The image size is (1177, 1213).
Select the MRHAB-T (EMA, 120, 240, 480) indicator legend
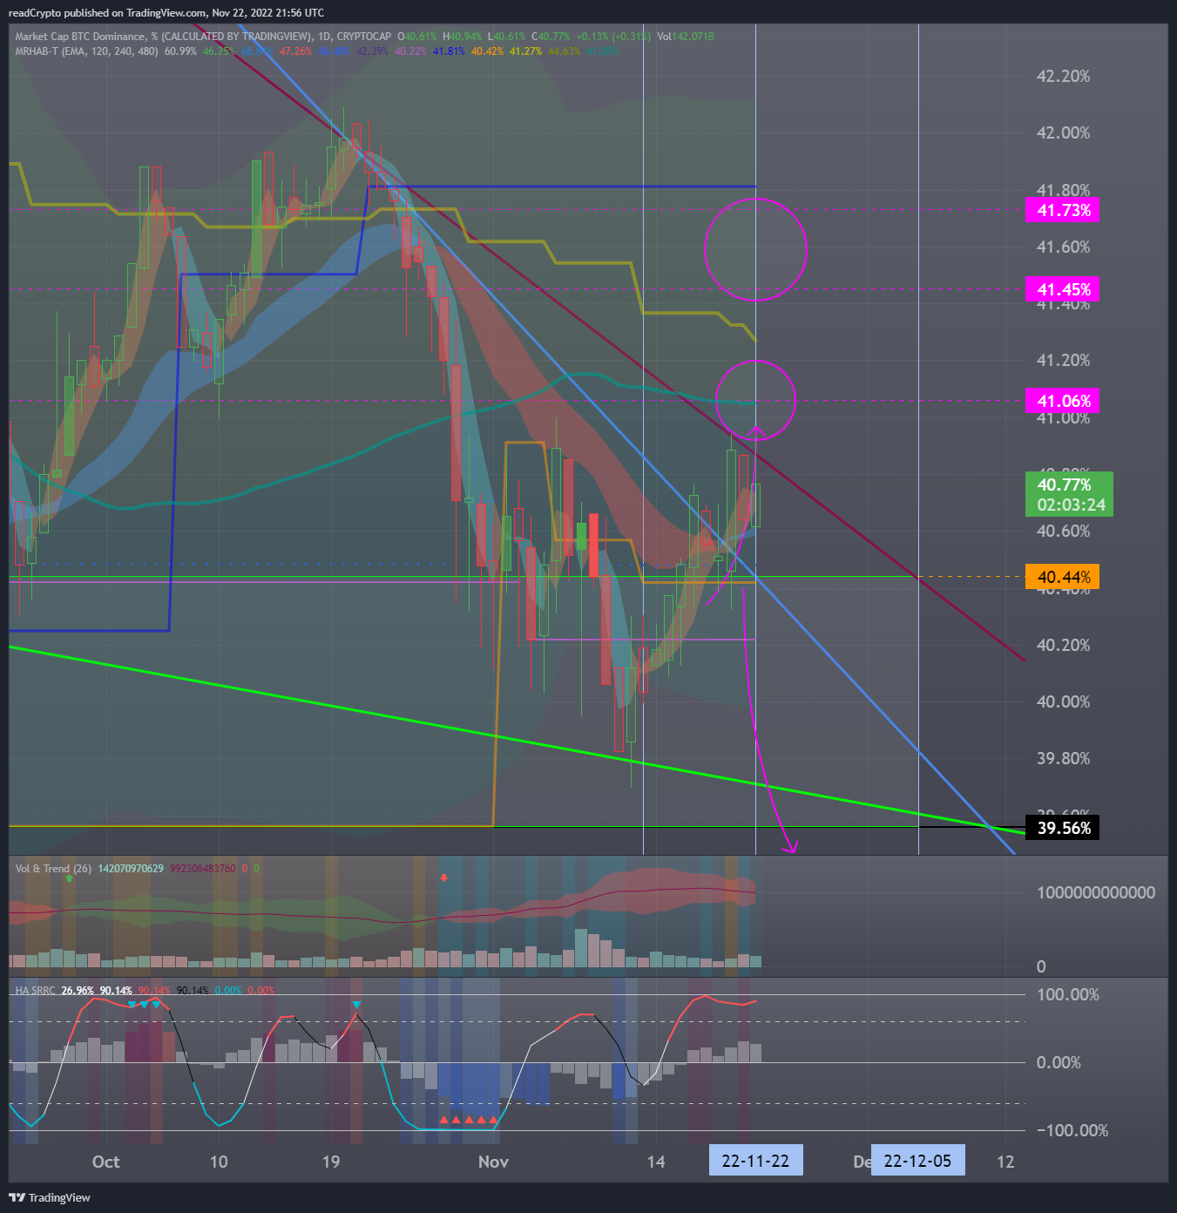point(86,51)
